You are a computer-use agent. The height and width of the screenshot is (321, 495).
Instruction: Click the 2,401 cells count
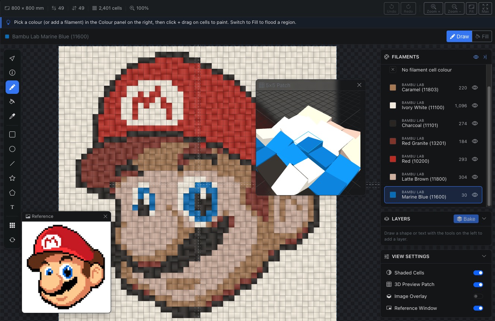(x=107, y=8)
